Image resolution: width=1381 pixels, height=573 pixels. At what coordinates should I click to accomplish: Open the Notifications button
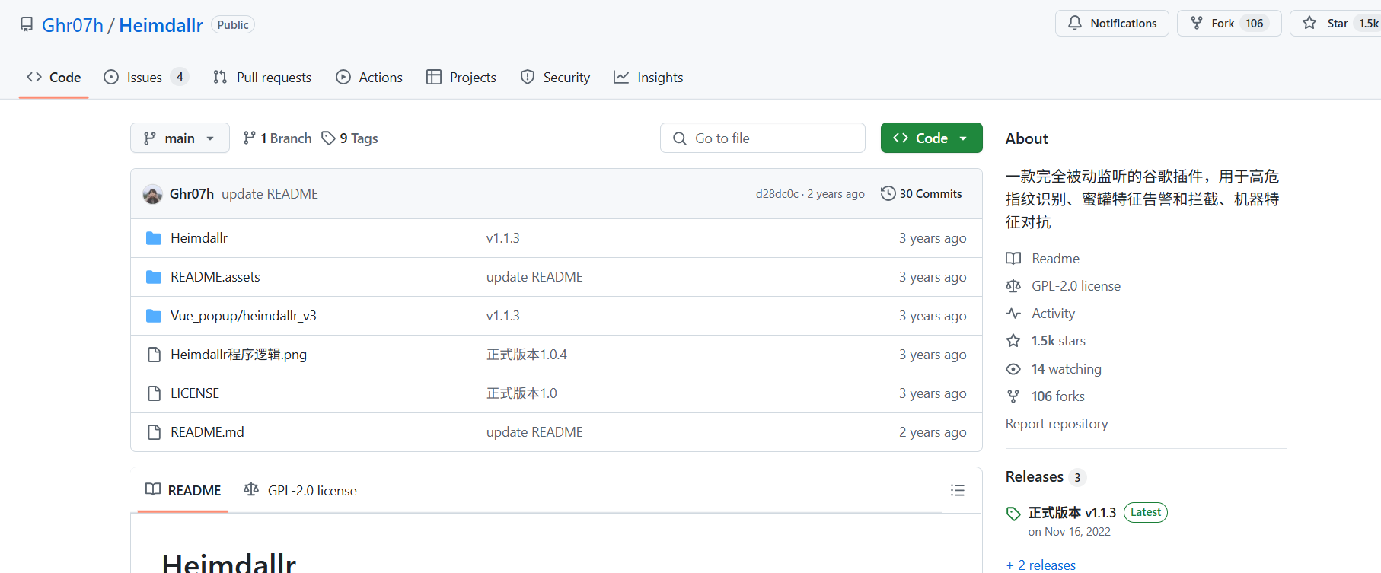[x=1111, y=23]
